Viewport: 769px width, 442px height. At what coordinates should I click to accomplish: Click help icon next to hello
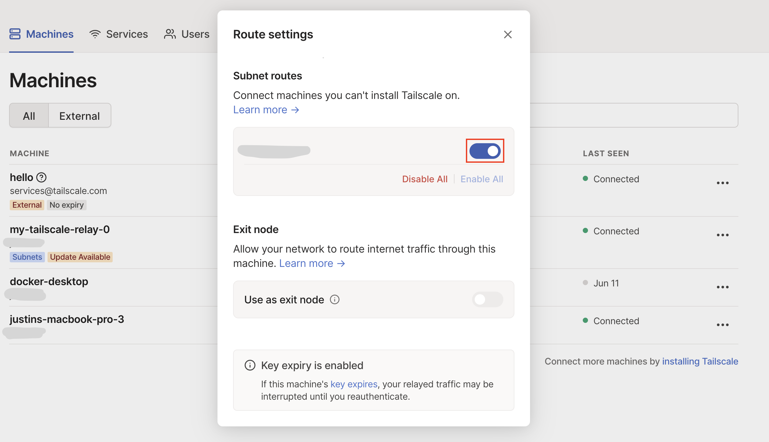click(x=41, y=177)
